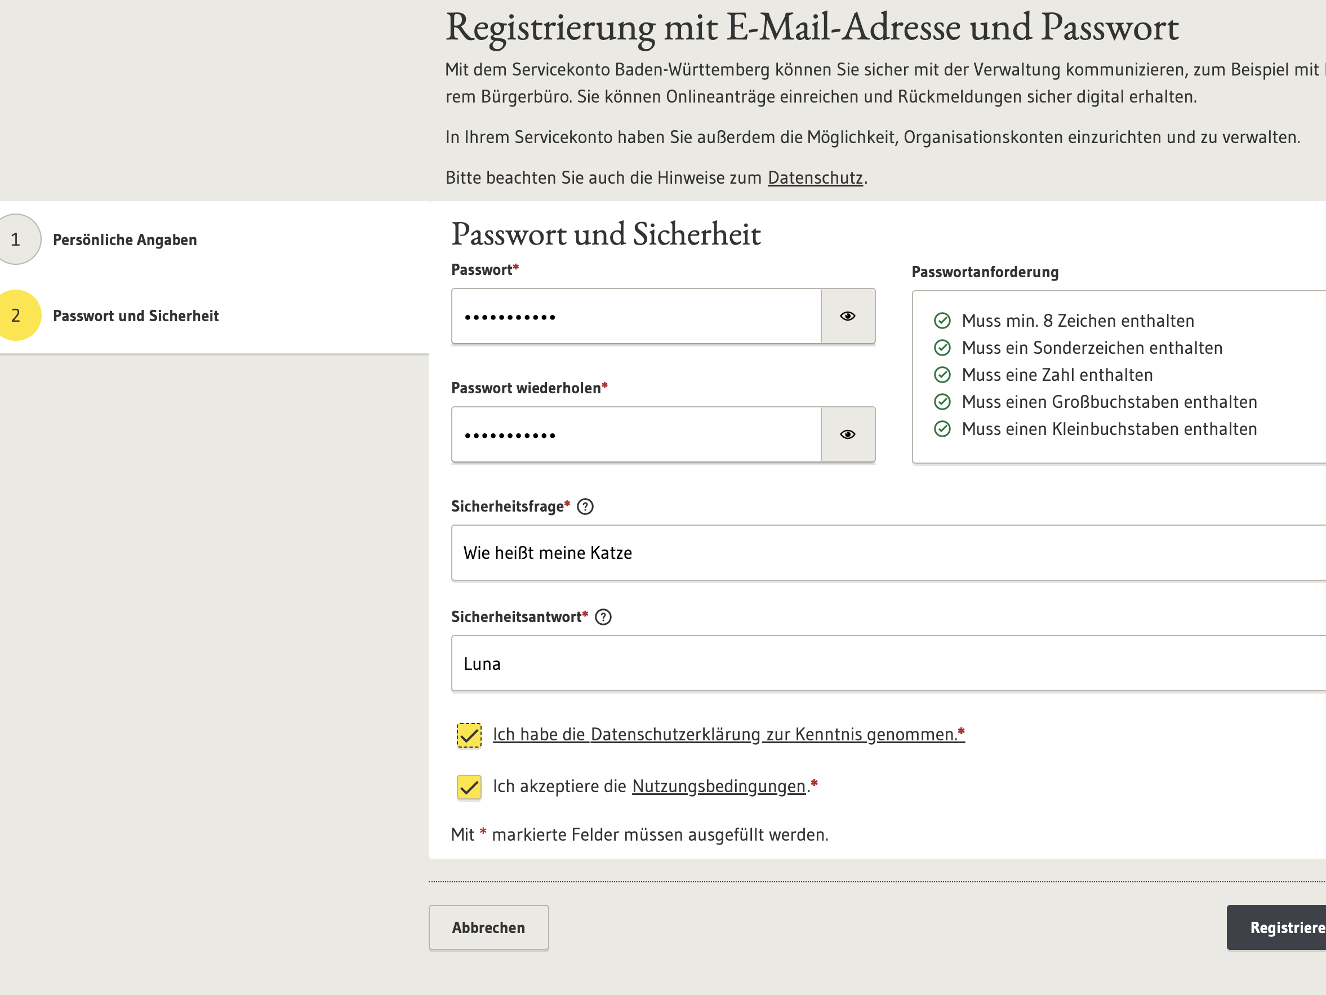1326x995 pixels.
Task: Click the 'Passwortanforderung' heading
Action: [x=985, y=272]
